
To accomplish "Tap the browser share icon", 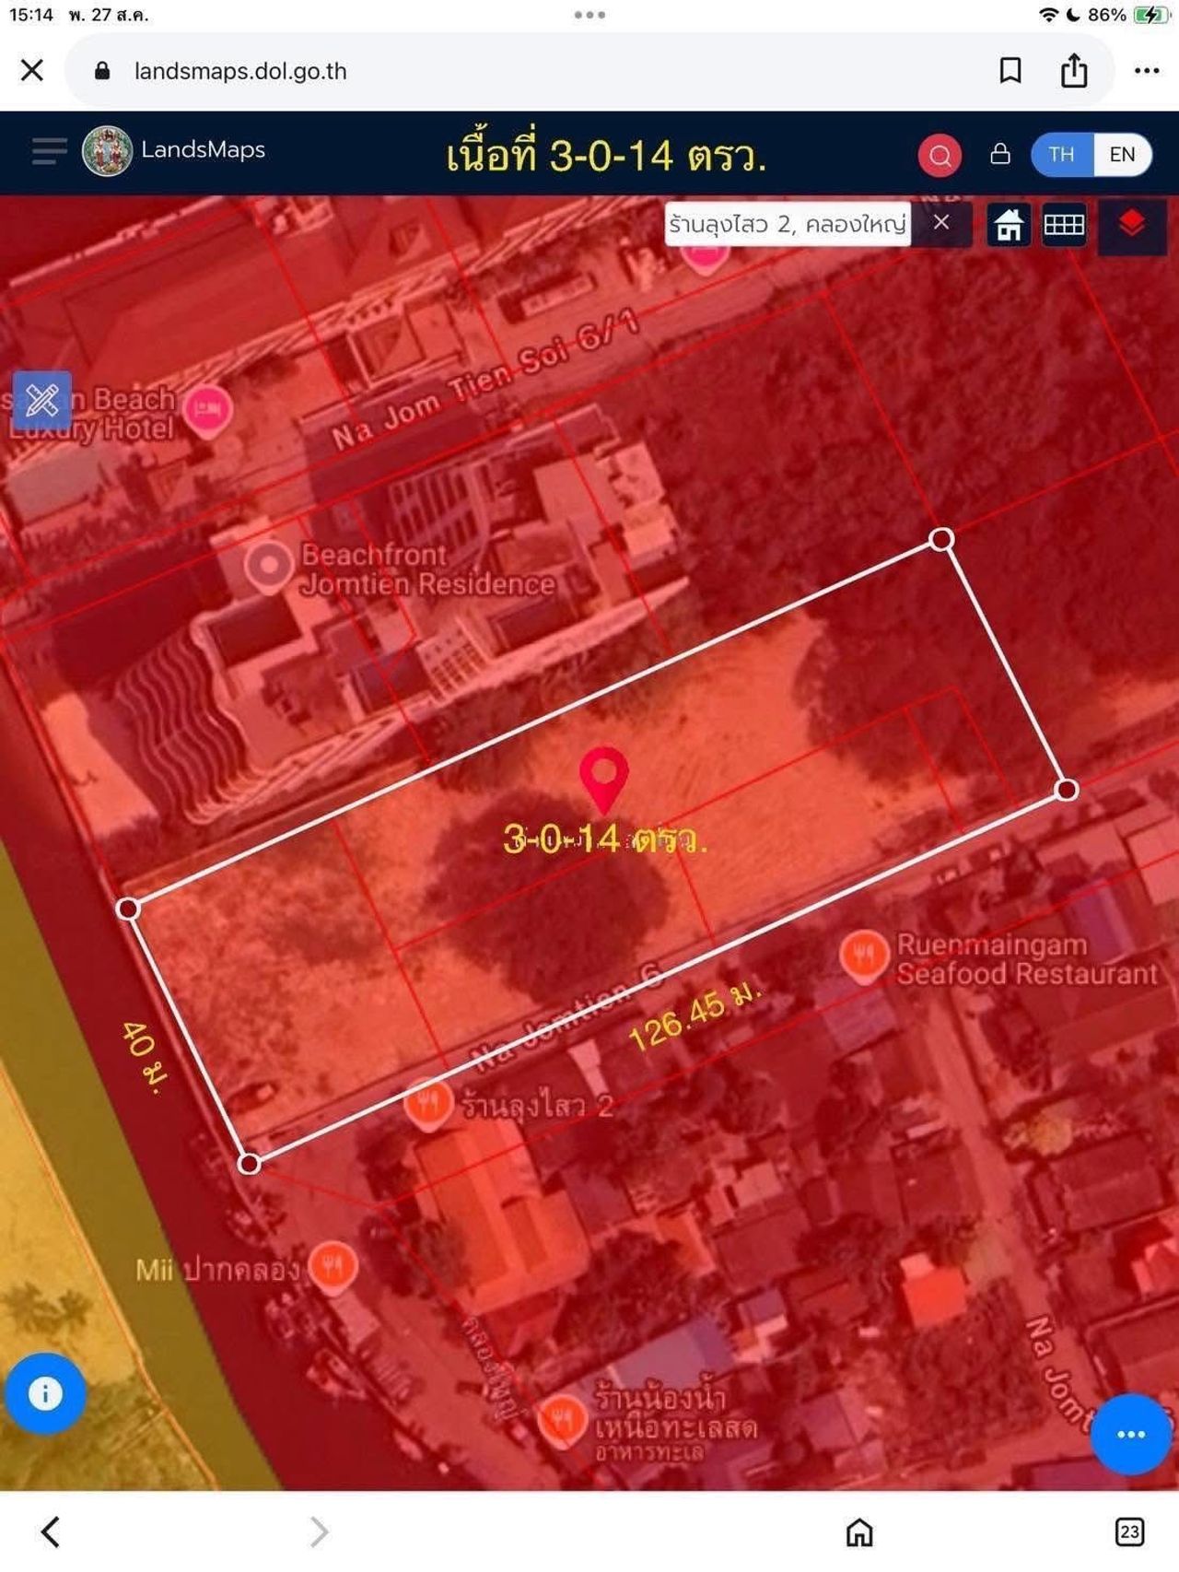I will coord(1074,71).
